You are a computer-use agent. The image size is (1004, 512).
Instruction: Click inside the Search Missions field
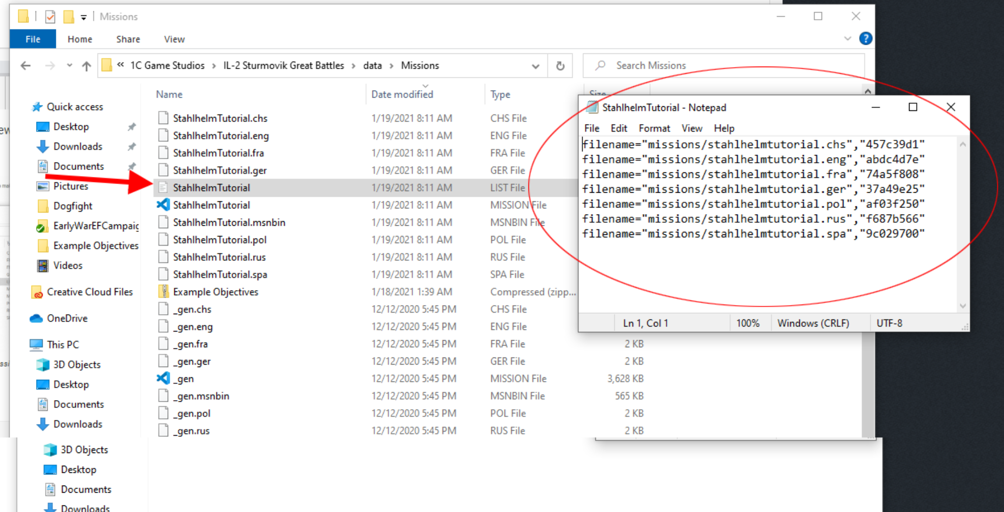click(723, 66)
